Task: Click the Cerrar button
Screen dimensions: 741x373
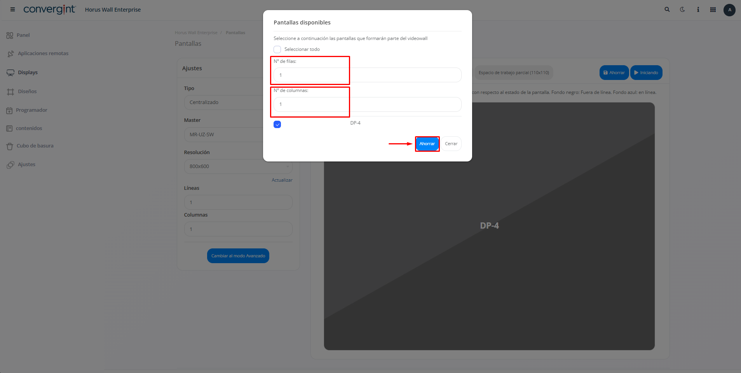Action: (451, 144)
